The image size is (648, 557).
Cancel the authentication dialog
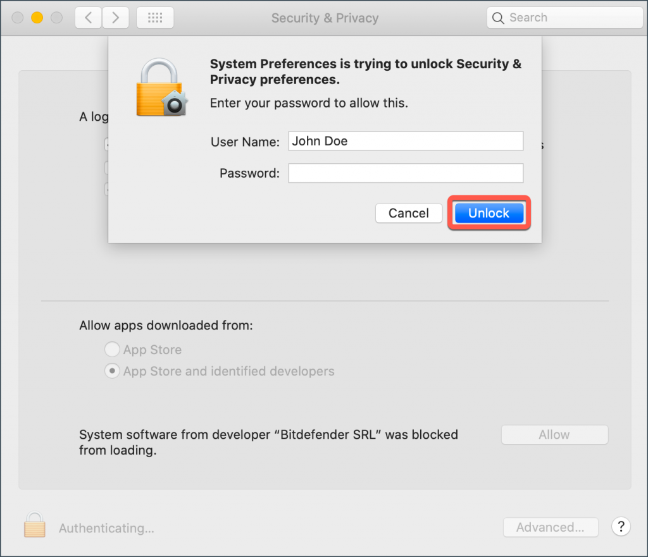click(x=409, y=213)
